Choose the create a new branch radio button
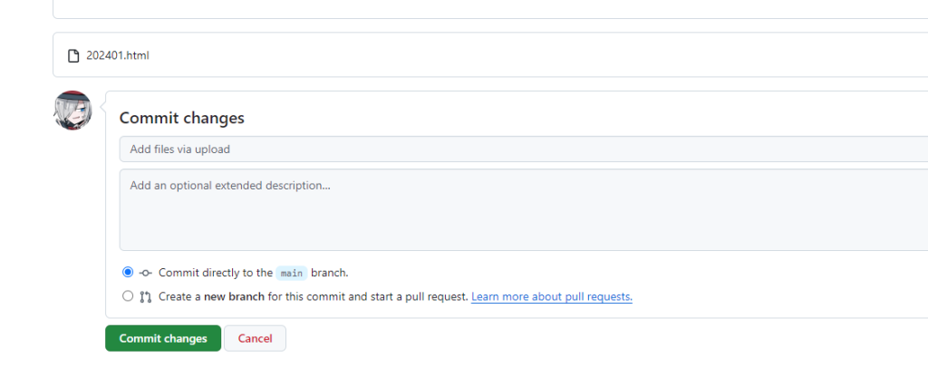 click(128, 295)
